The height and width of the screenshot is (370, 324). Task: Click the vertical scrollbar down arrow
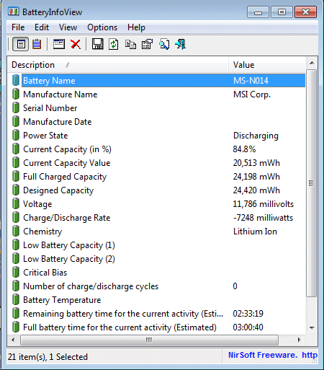[x=312, y=327]
